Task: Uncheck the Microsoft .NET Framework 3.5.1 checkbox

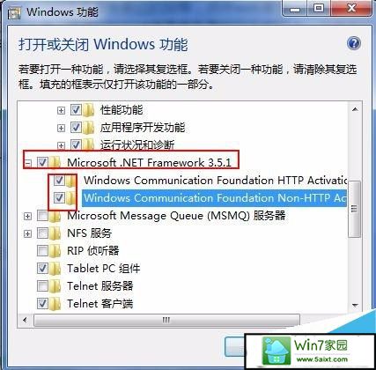Action: click(42, 162)
